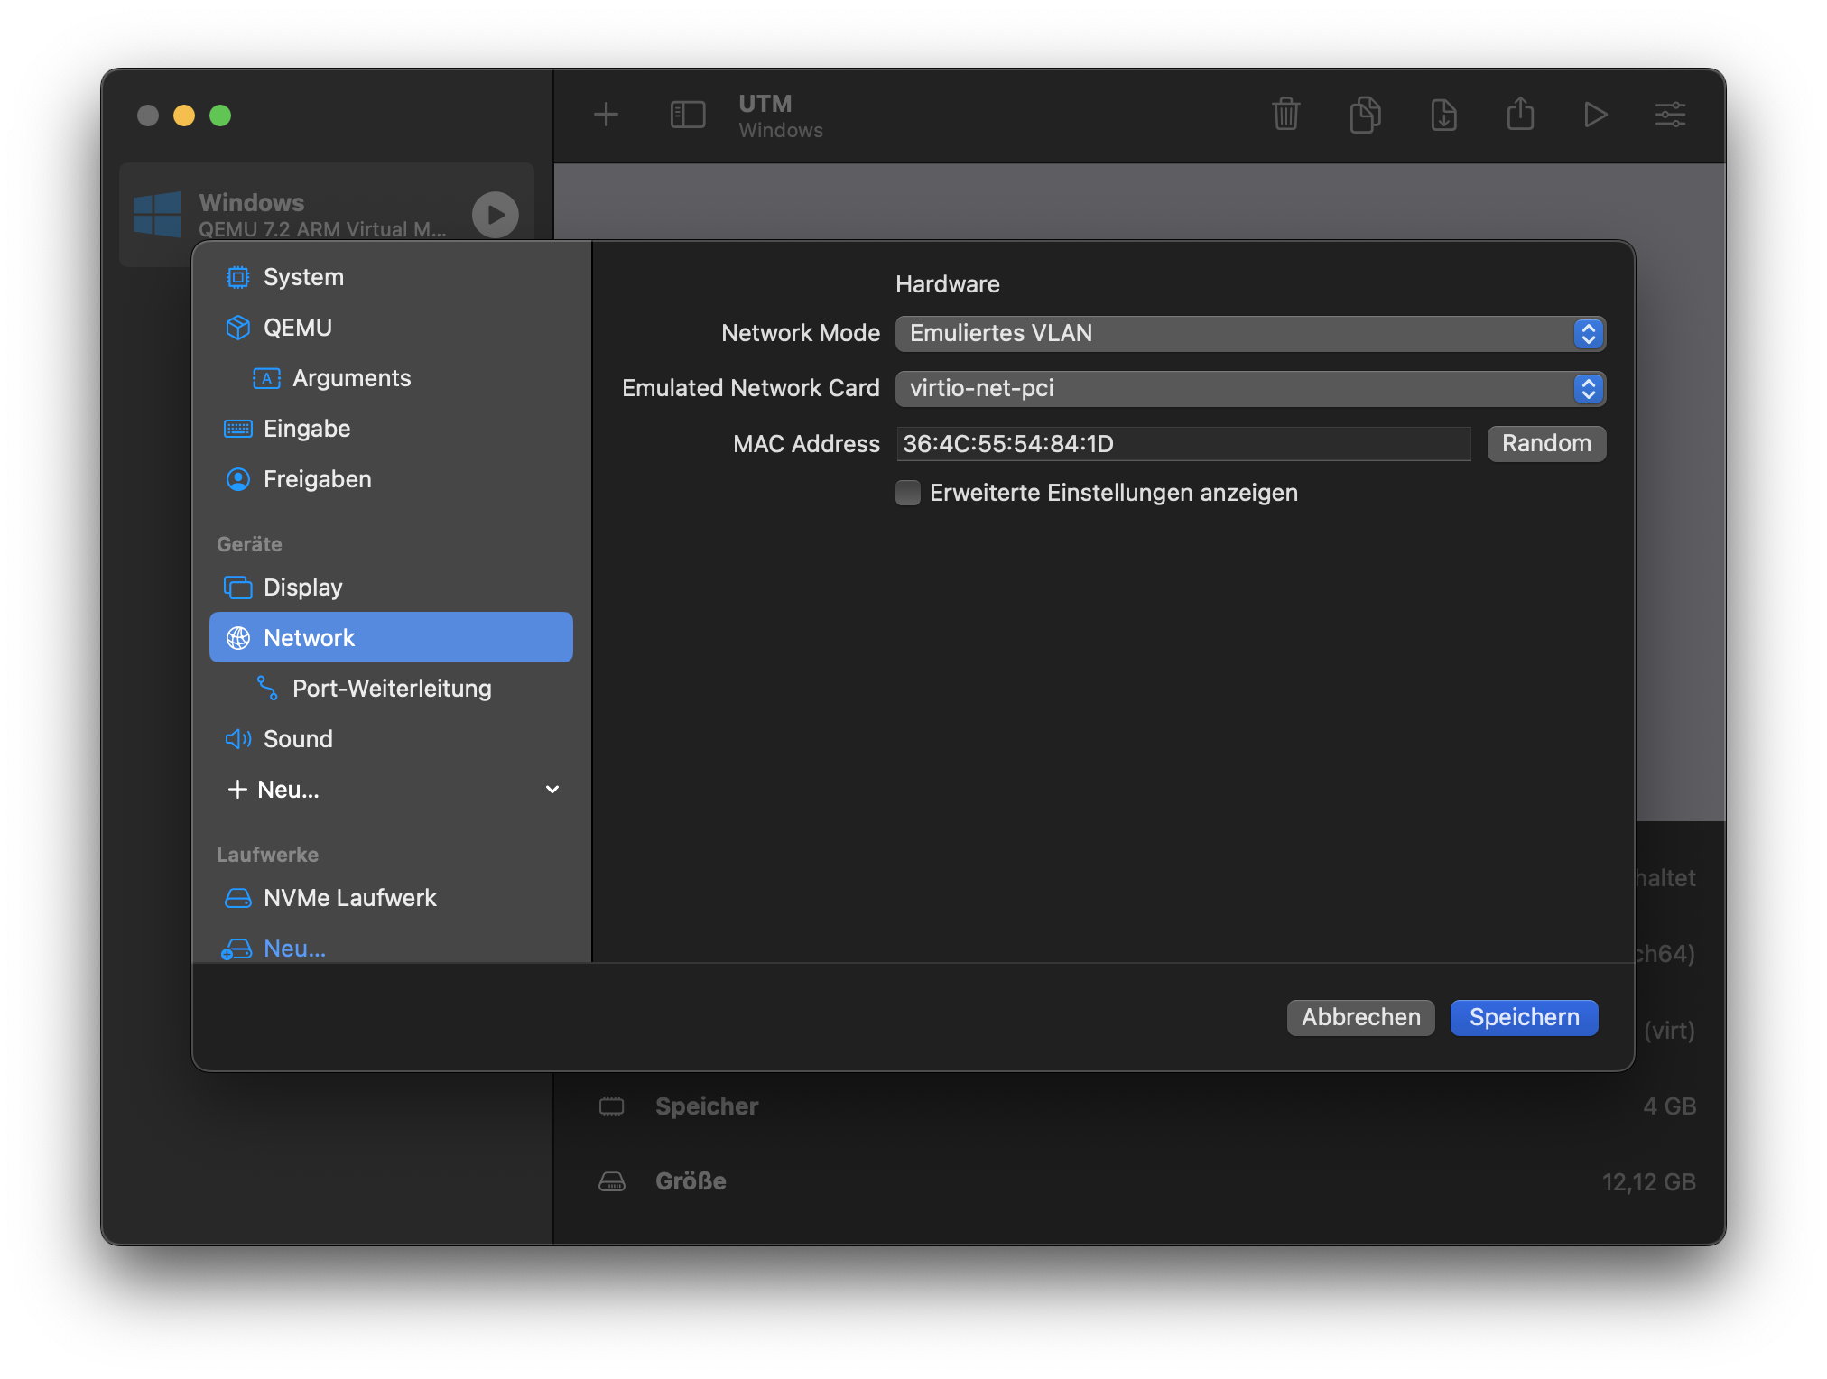The height and width of the screenshot is (1379, 1827).
Task: Click the System chip icon
Action: point(237,277)
